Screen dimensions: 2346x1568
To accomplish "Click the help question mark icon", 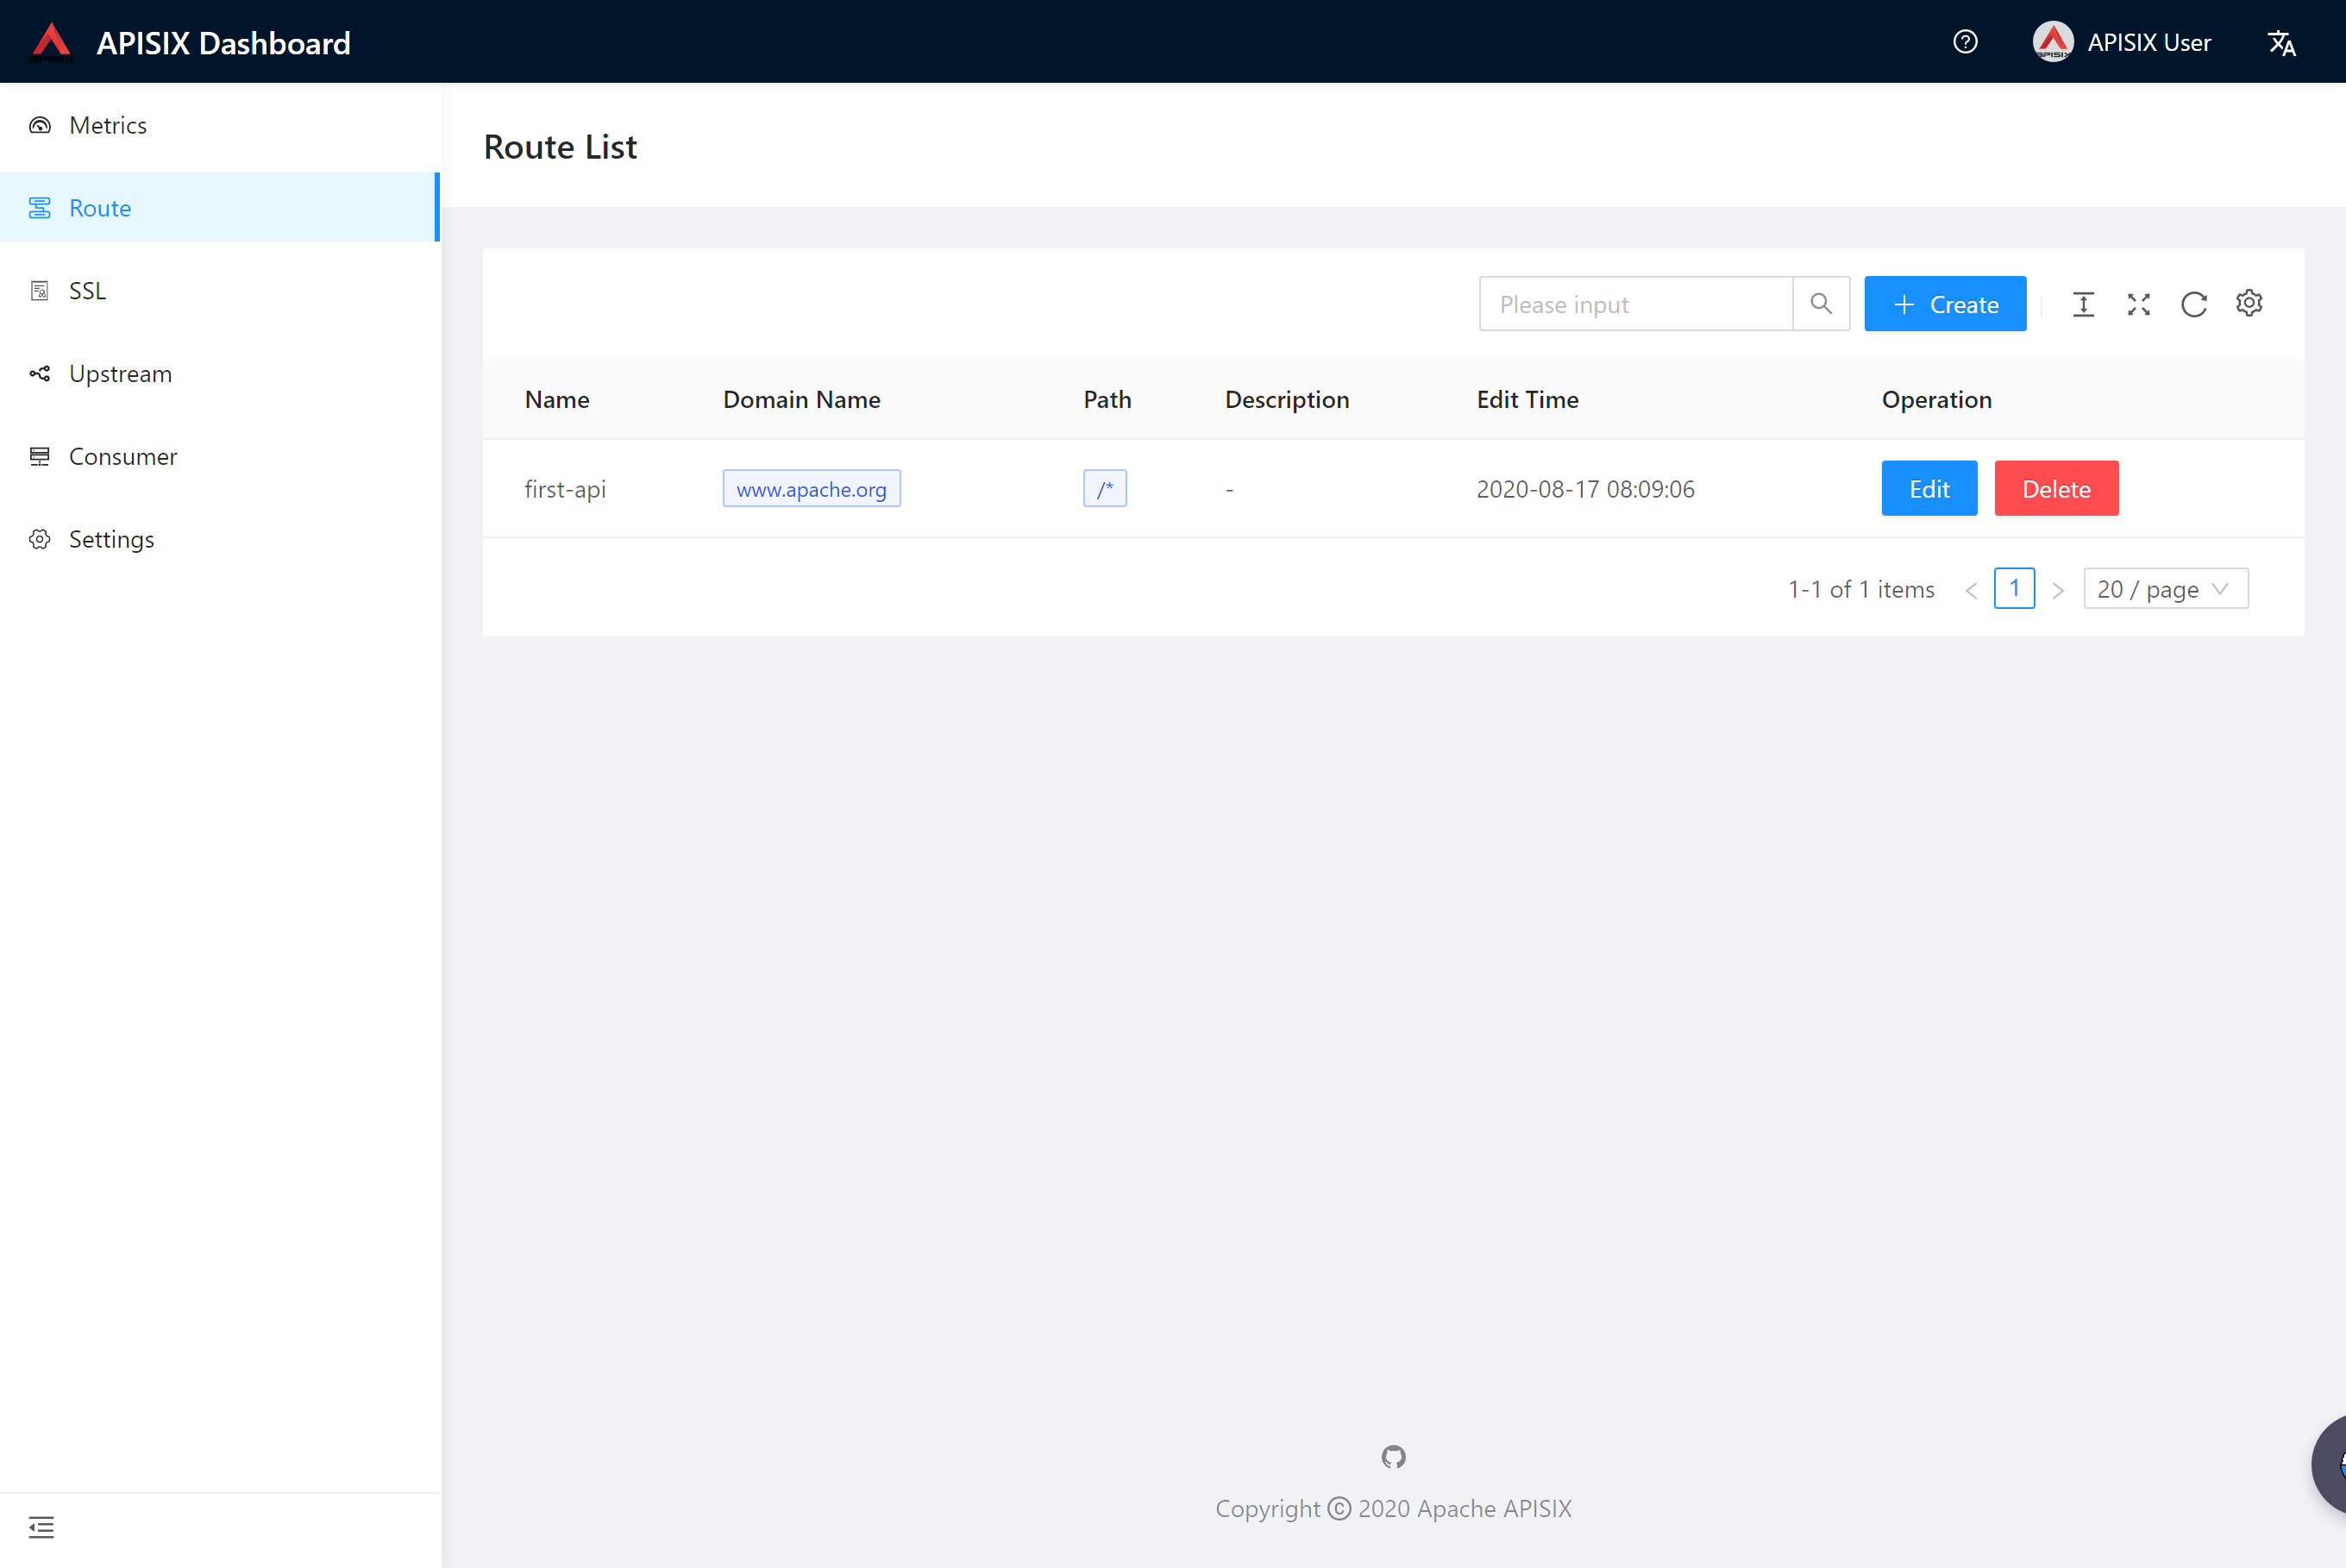I will [x=1965, y=42].
